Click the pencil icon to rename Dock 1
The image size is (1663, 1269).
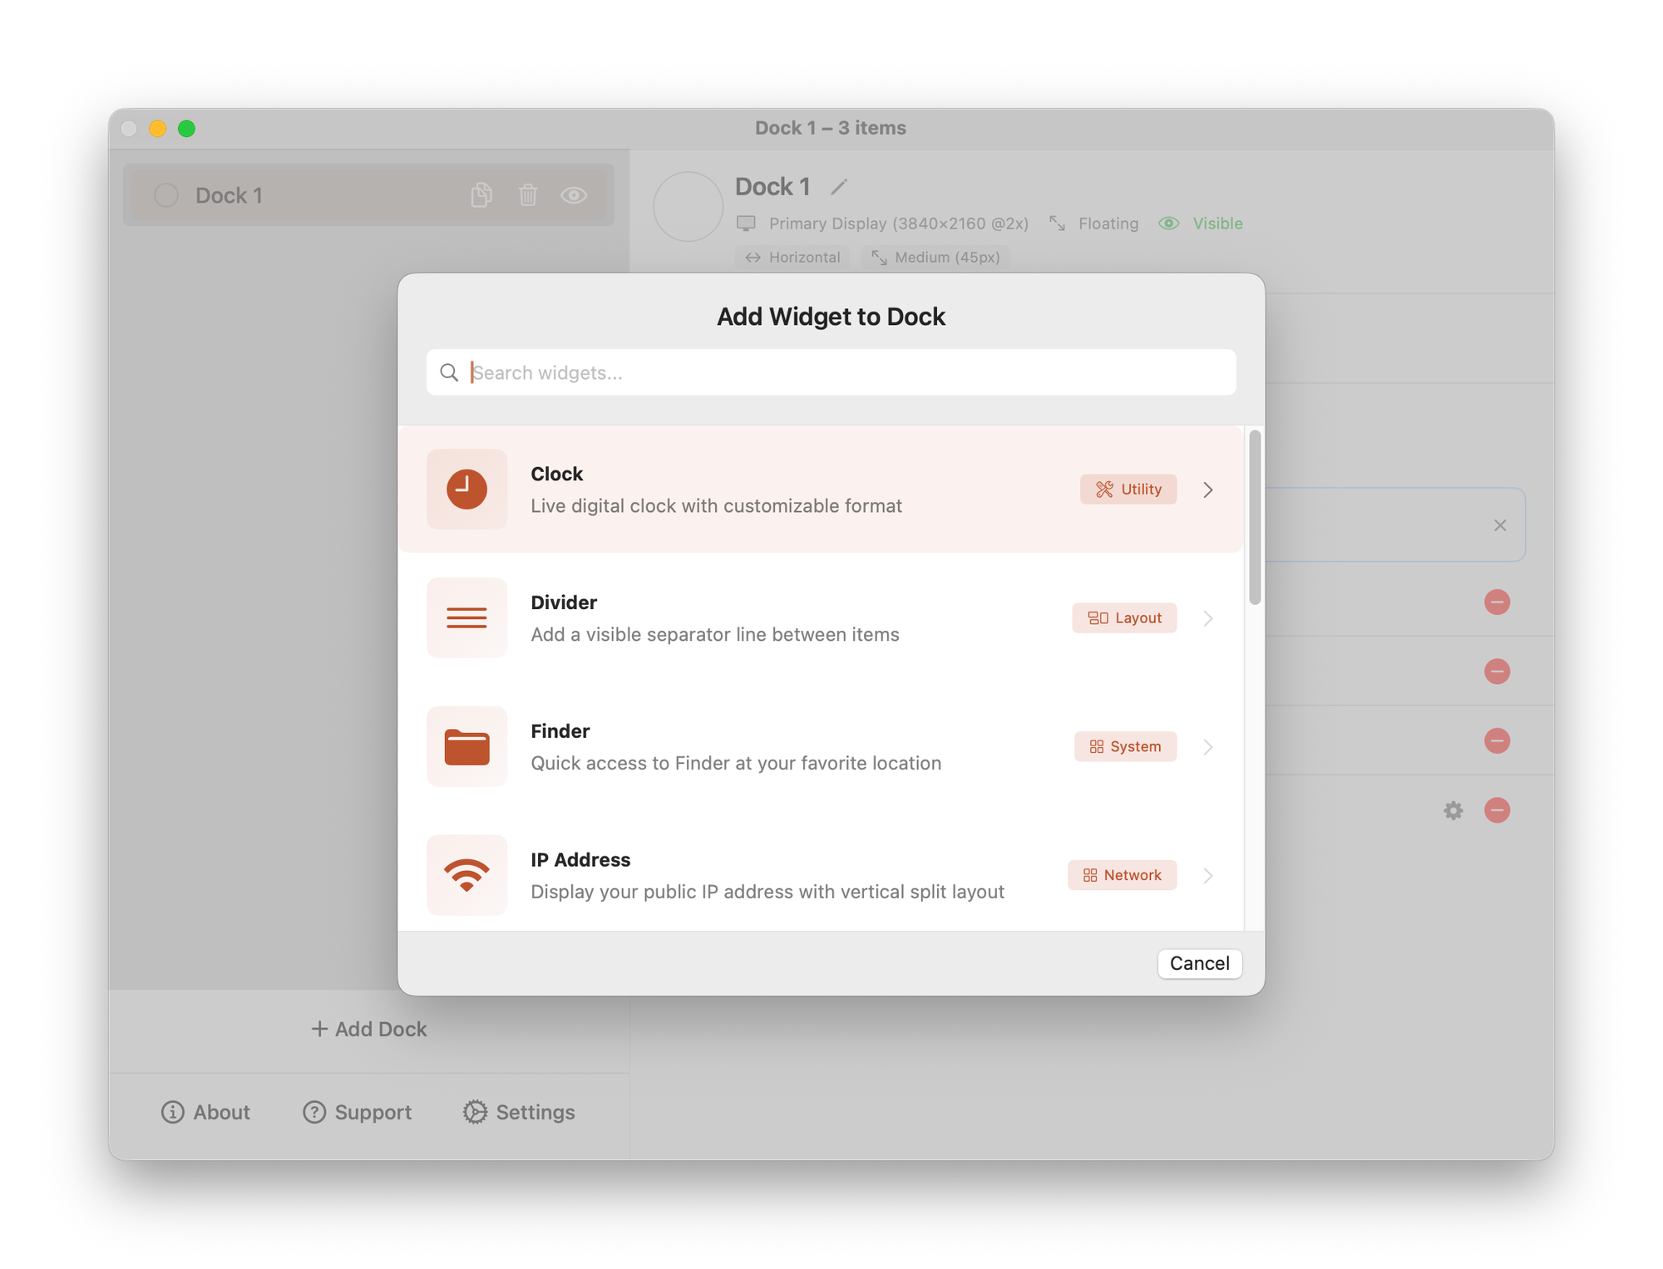(839, 187)
